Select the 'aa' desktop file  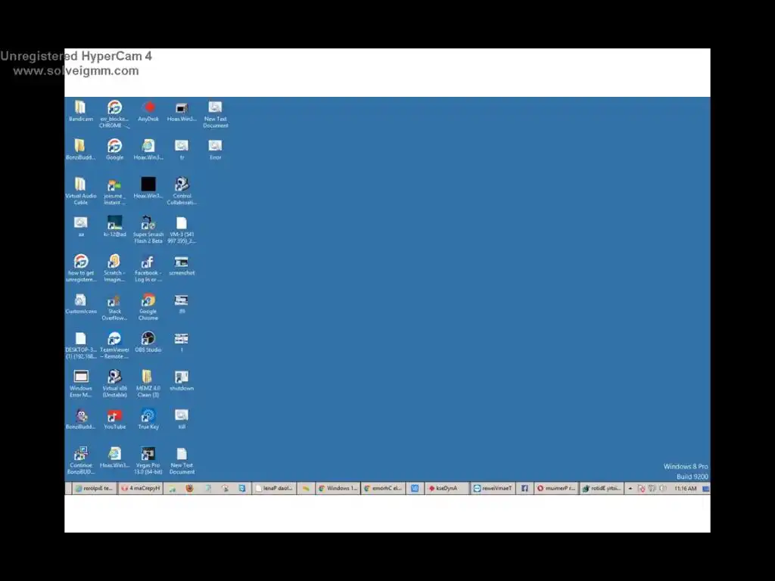tap(80, 227)
